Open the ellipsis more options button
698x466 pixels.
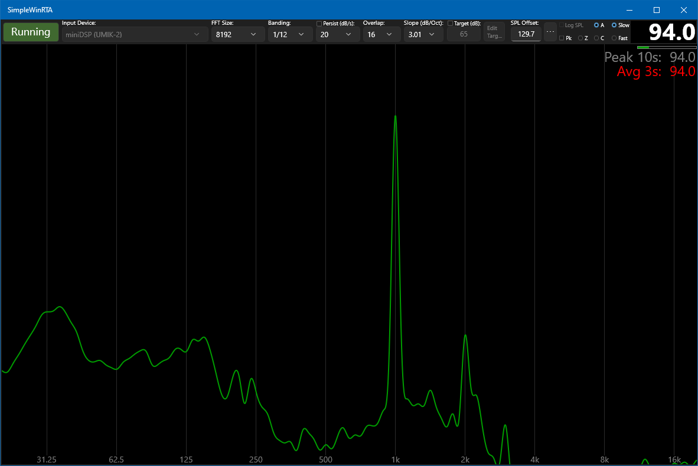(550, 32)
